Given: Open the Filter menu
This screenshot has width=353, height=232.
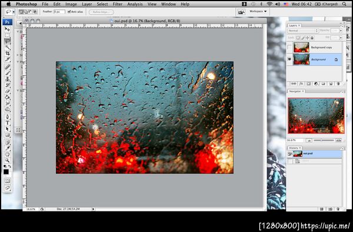Looking at the screenshot, I should (x=118, y=4).
